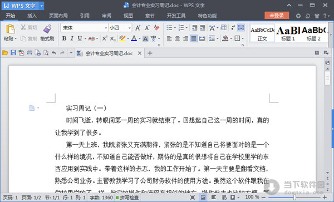Expand the WPS 文字 application menu arrow

pos(42,6)
